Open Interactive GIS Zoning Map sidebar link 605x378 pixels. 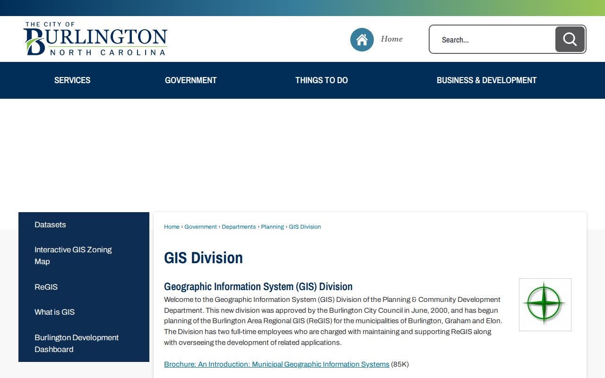[84, 256]
